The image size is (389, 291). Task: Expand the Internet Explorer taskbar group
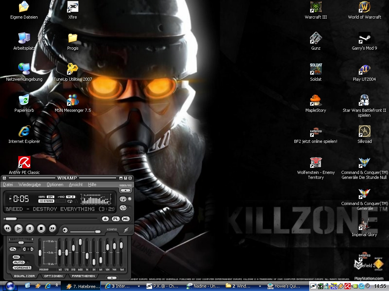[x=139, y=286]
